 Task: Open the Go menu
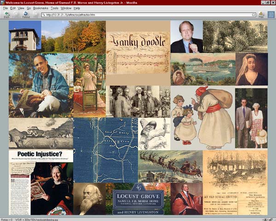[29, 8]
